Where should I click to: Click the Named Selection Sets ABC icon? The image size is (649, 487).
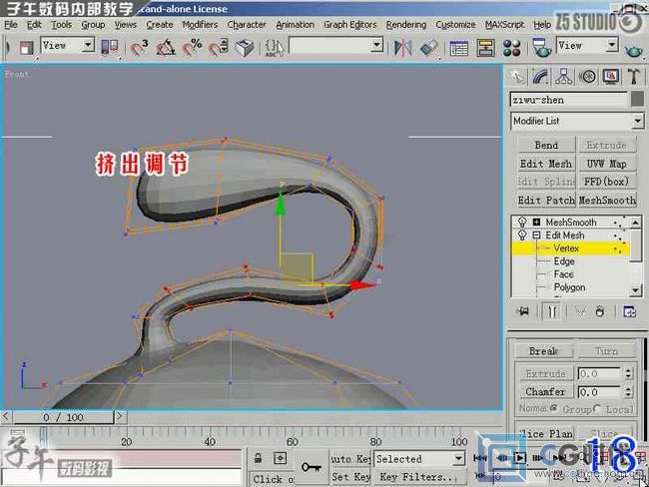point(274,48)
